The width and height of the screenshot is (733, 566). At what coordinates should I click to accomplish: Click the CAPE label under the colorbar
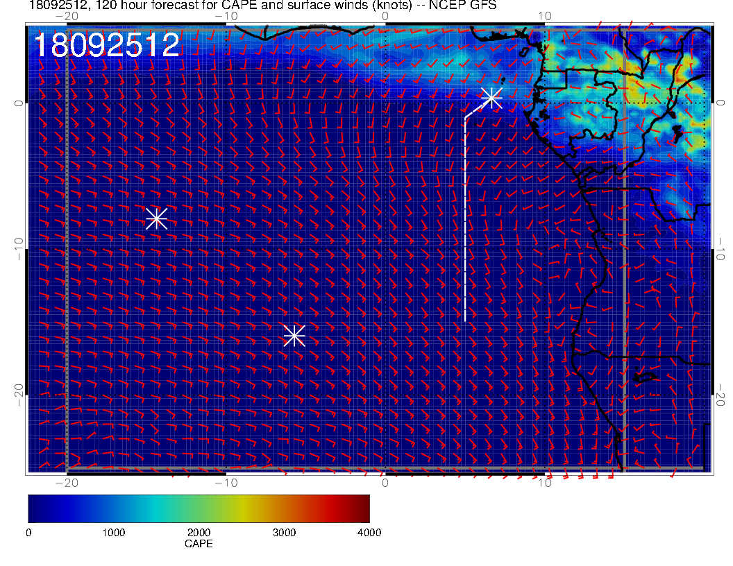pos(199,544)
